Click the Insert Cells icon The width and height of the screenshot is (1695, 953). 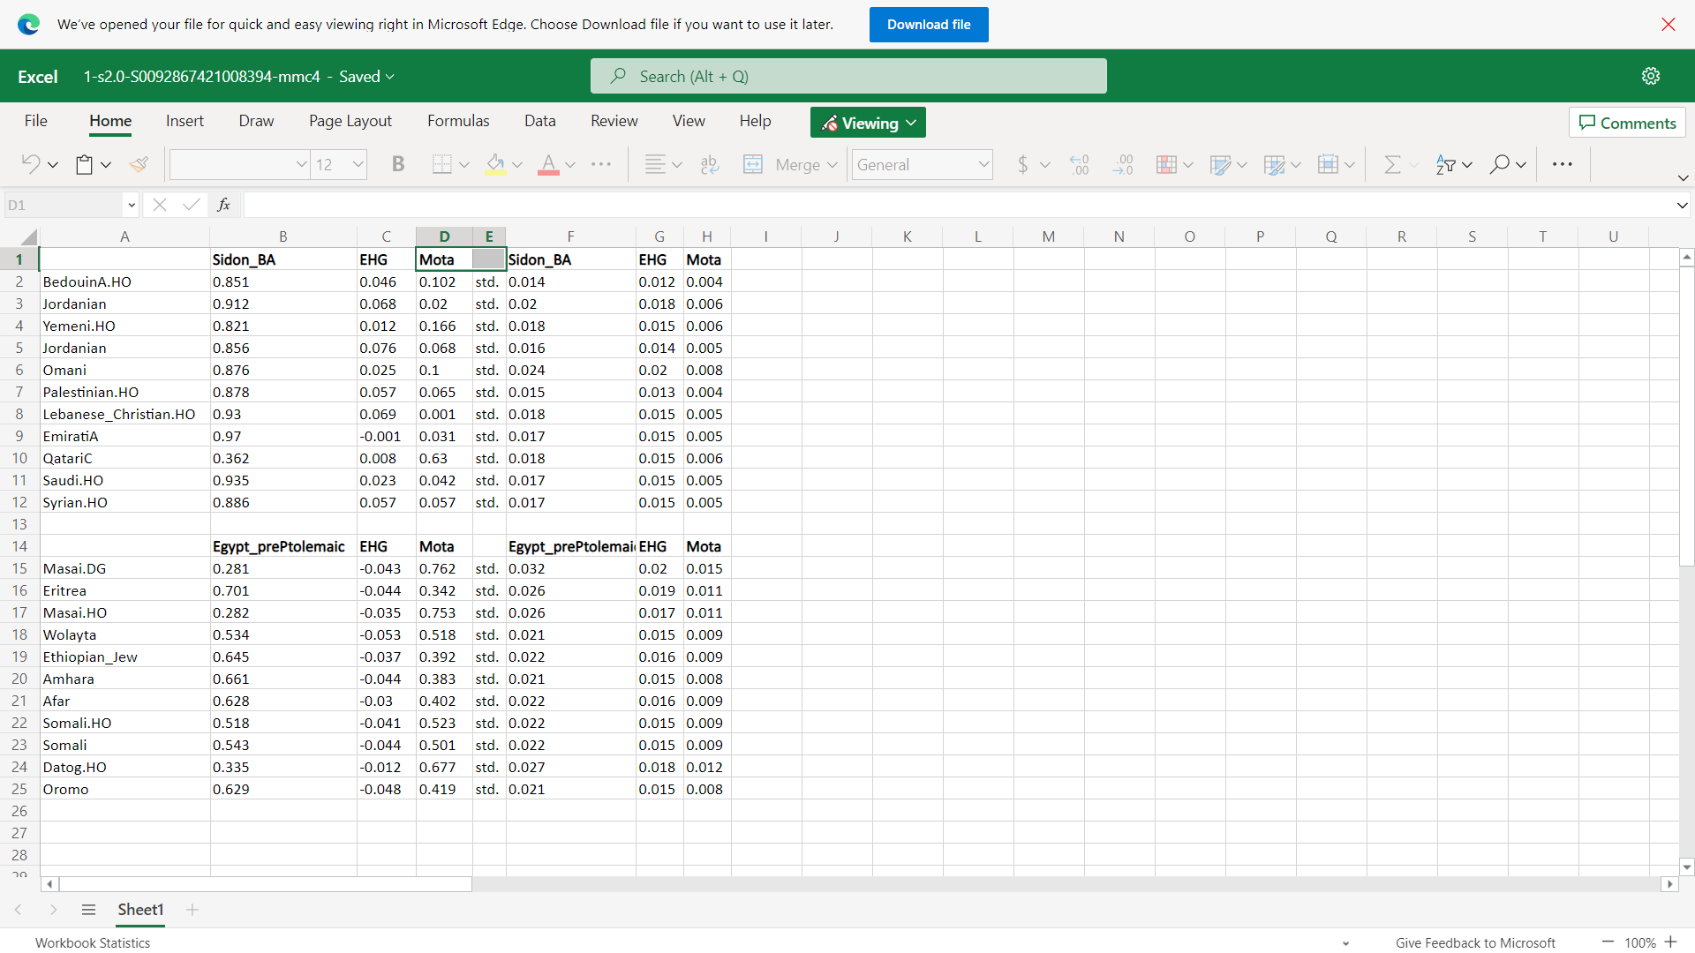(1328, 164)
